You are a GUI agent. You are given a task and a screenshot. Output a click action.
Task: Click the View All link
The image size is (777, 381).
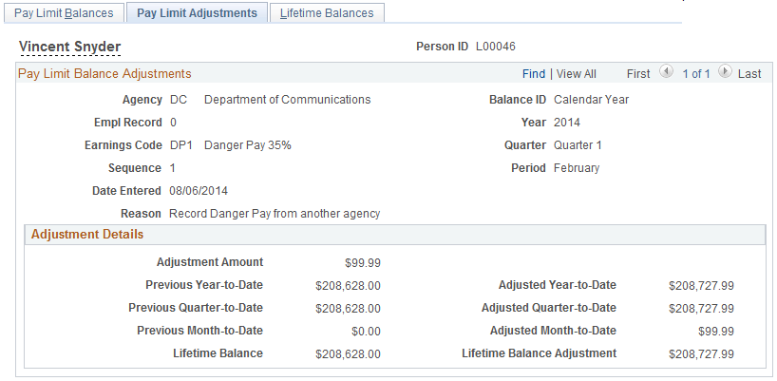(577, 74)
